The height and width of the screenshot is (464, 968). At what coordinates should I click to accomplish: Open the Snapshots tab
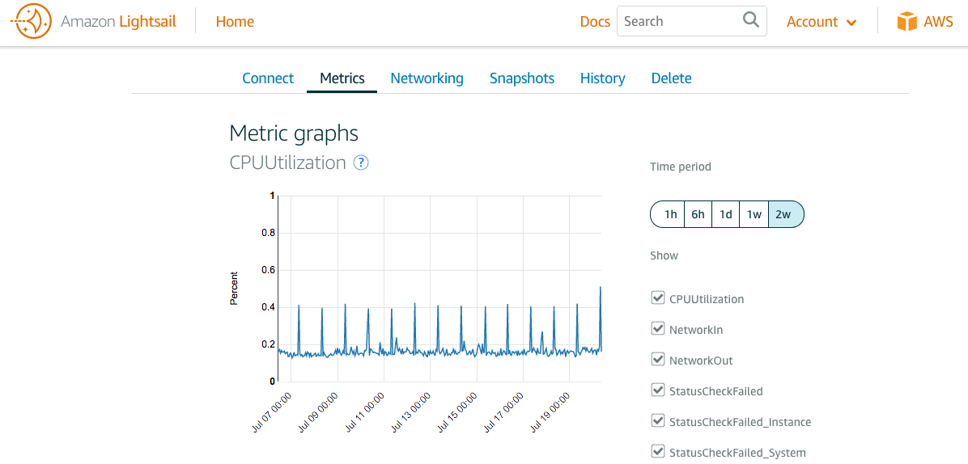click(522, 78)
